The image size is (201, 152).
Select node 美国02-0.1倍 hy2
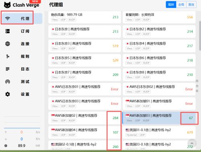pos(84,145)
